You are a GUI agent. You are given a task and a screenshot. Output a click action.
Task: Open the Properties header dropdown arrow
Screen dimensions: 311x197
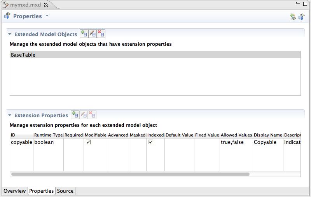pos(47,16)
